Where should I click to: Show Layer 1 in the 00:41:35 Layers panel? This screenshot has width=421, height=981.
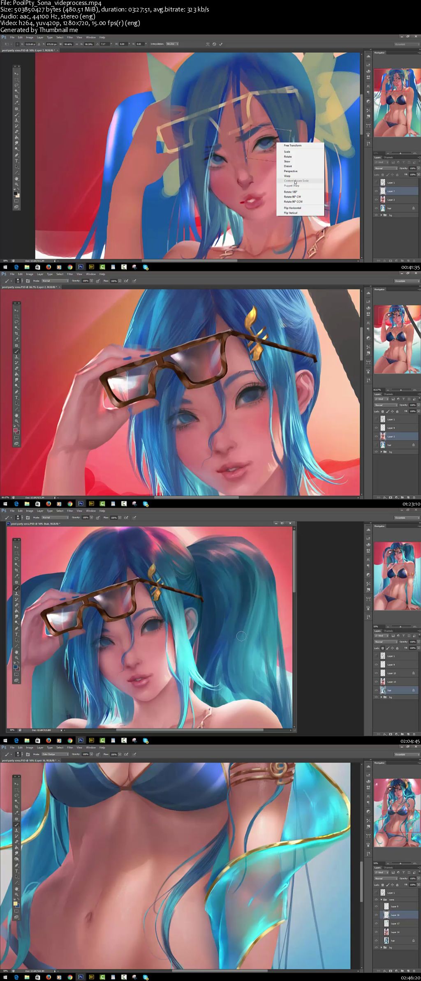[x=376, y=182]
